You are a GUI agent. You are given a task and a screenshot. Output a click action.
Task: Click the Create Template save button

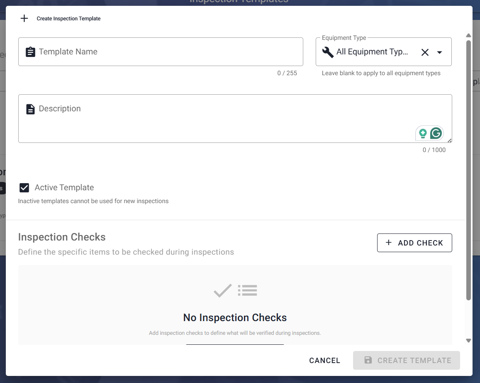tap(407, 361)
